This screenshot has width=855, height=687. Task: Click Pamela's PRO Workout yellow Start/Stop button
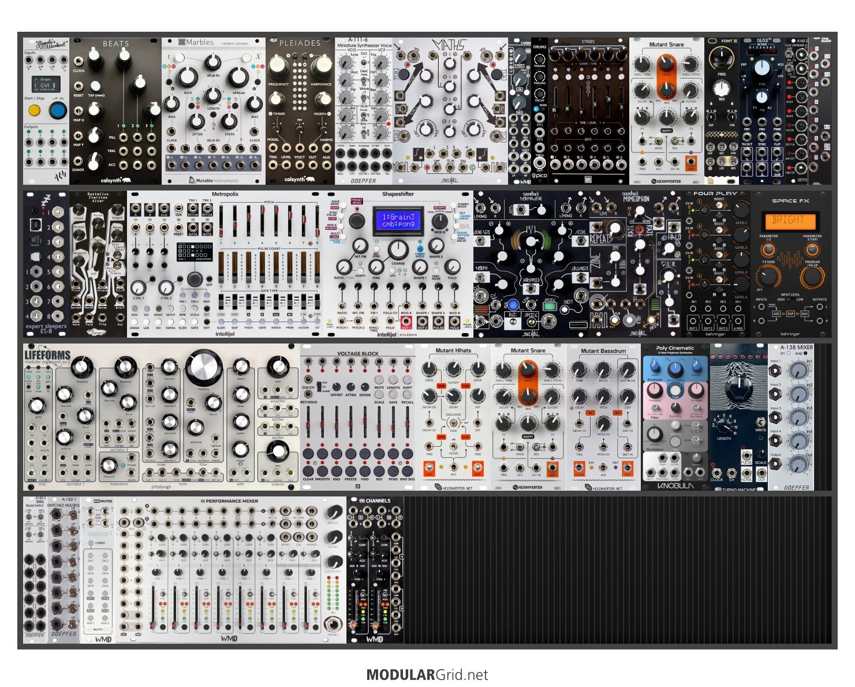(x=35, y=109)
